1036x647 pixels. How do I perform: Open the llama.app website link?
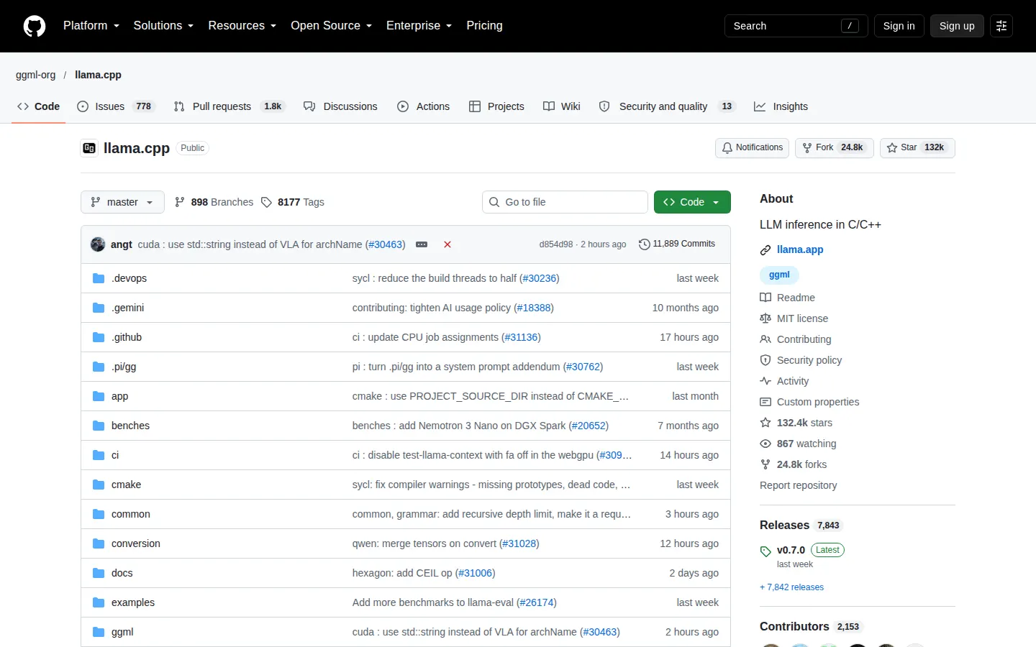(800, 249)
